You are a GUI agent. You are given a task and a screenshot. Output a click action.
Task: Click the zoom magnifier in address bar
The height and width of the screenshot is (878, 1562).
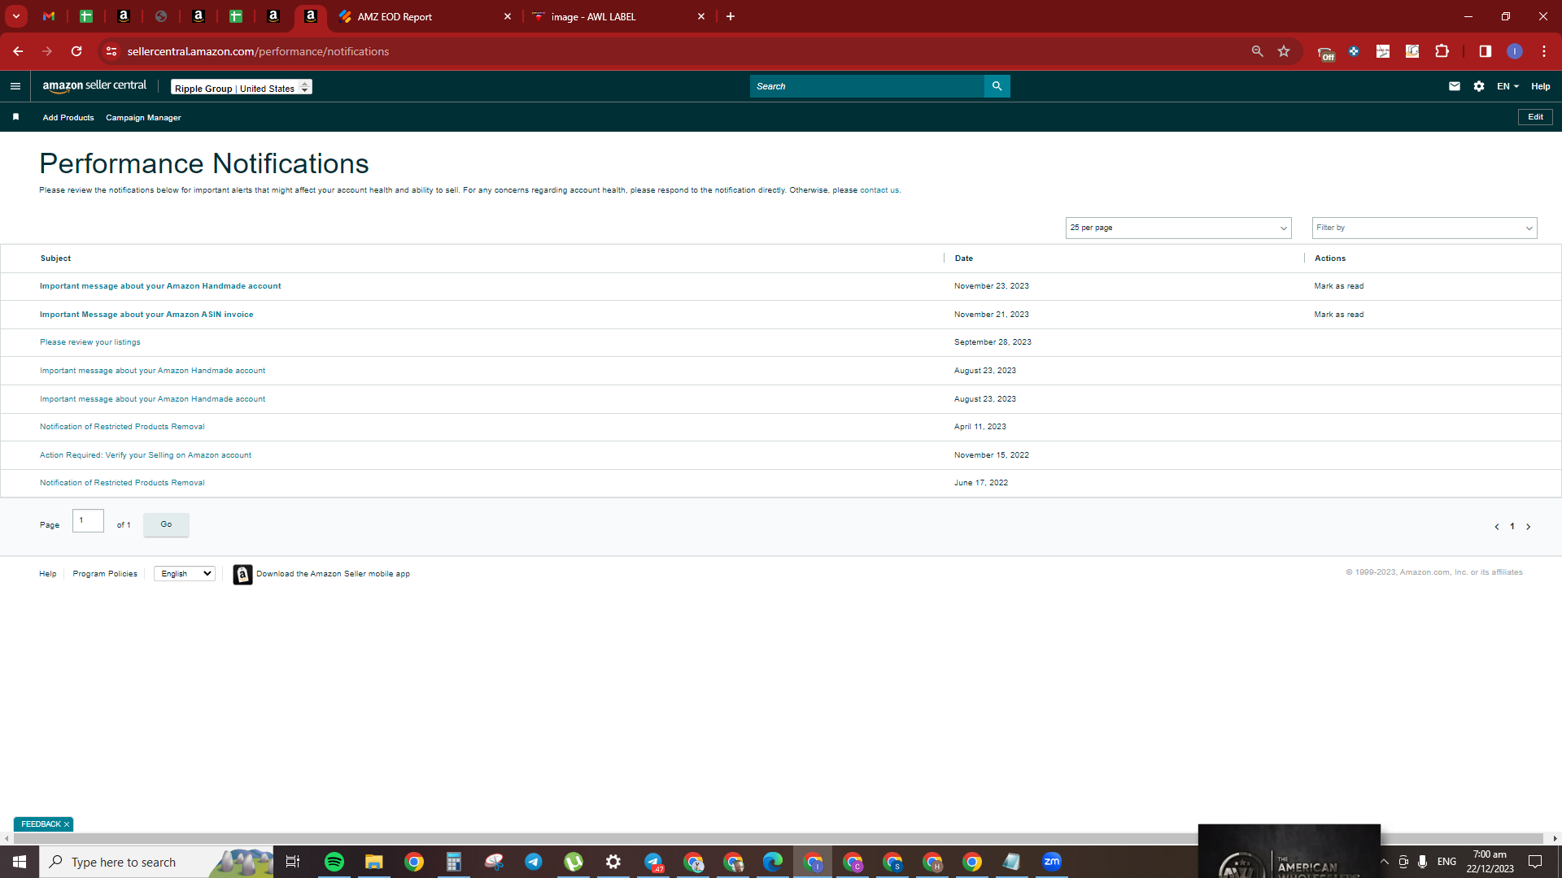[1257, 51]
